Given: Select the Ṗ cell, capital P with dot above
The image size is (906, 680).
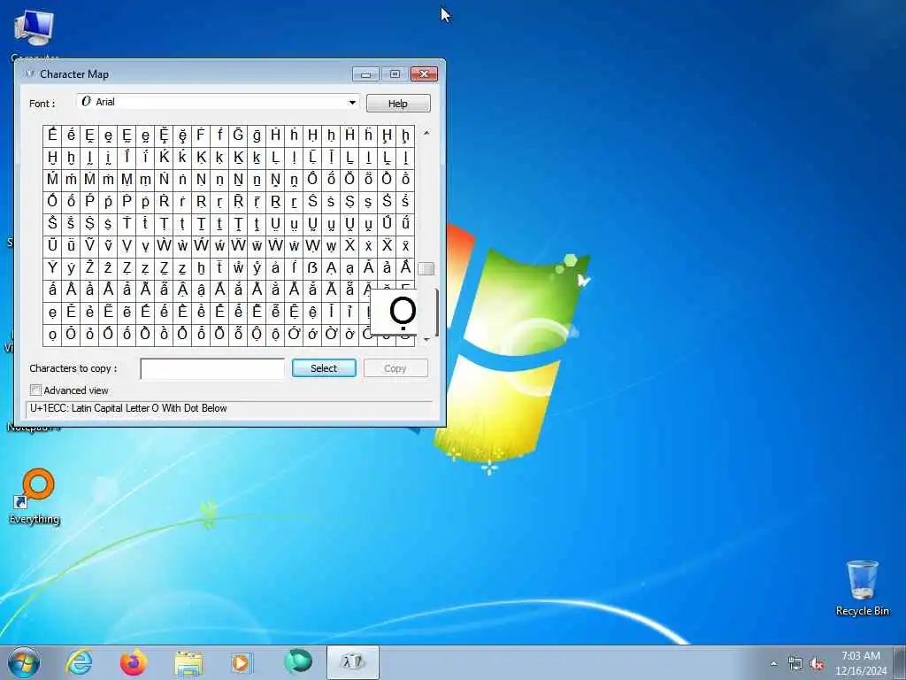Looking at the screenshot, I should tap(127, 201).
